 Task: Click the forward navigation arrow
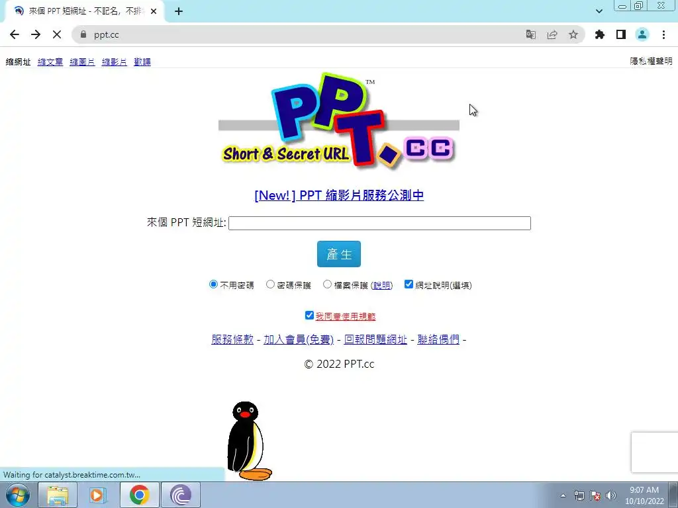click(x=36, y=34)
